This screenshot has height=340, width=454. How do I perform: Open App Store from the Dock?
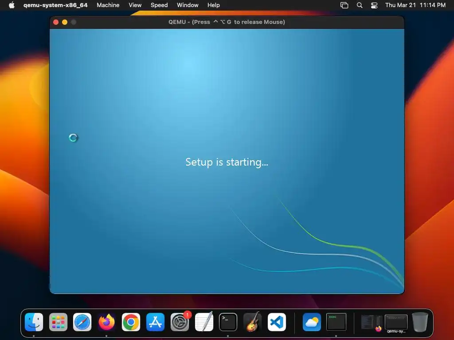155,322
